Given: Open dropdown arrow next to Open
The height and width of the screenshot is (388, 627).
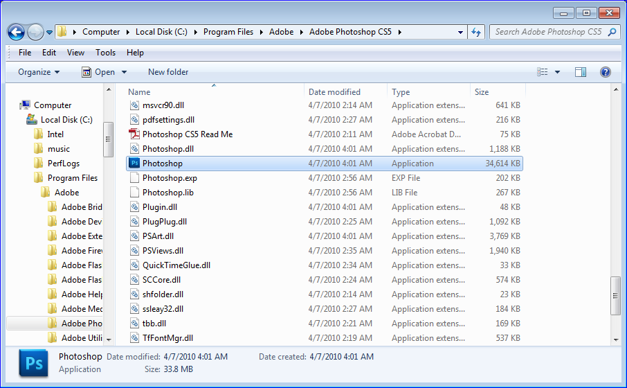Looking at the screenshot, I should (x=124, y=72).
